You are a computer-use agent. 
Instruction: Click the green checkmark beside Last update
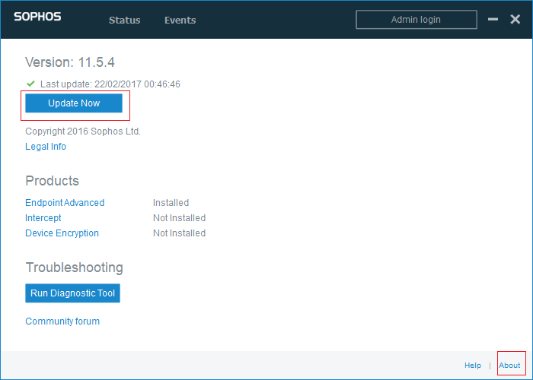click(x=30, y=84)
